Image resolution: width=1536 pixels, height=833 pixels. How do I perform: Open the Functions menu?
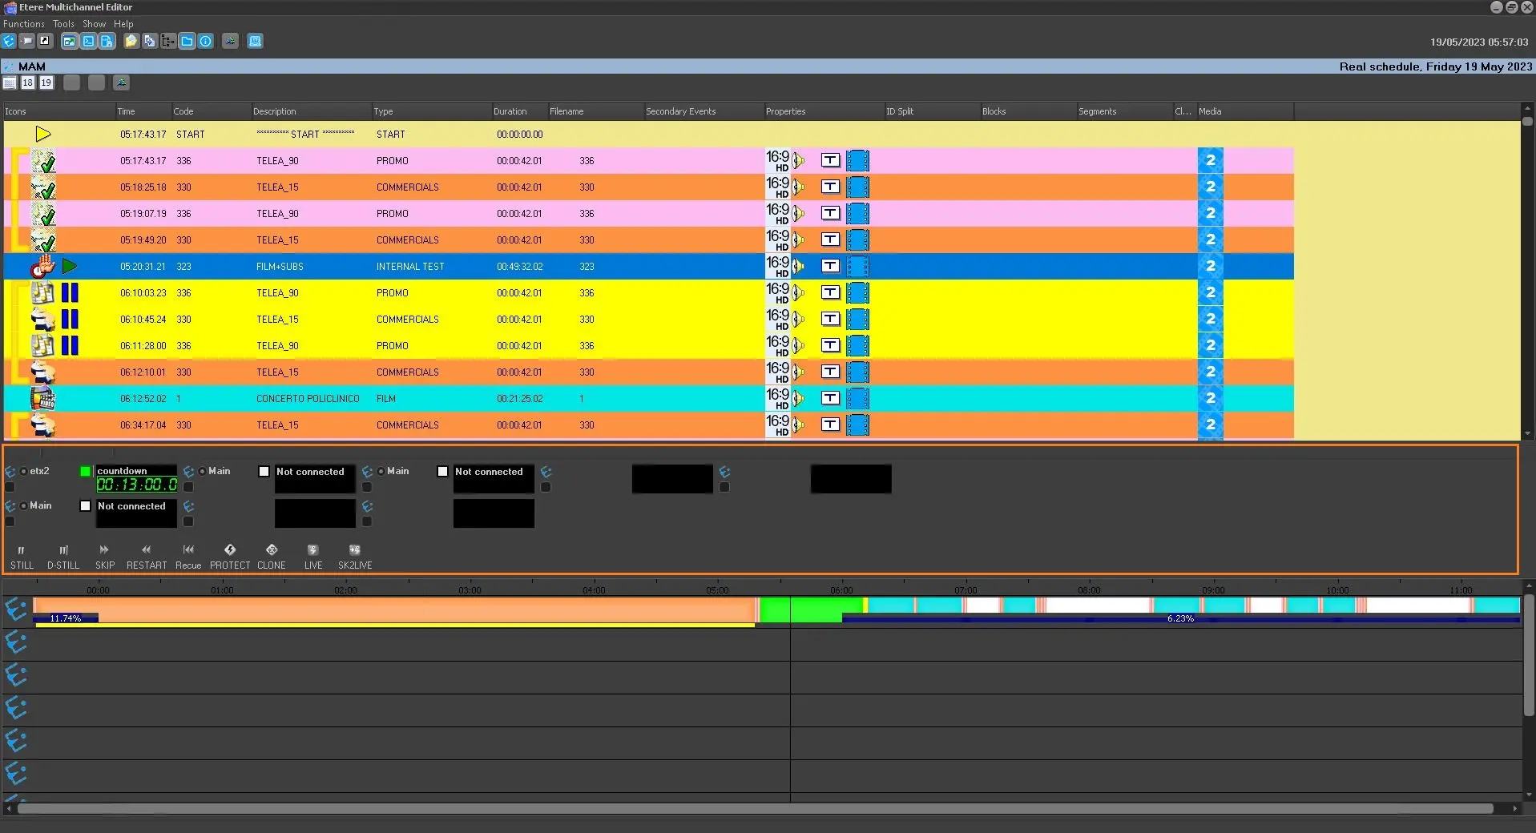23,24
